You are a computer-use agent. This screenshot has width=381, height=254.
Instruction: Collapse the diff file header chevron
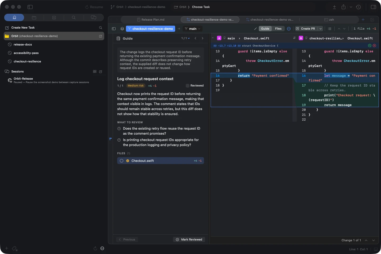click(x=213, y=38)
